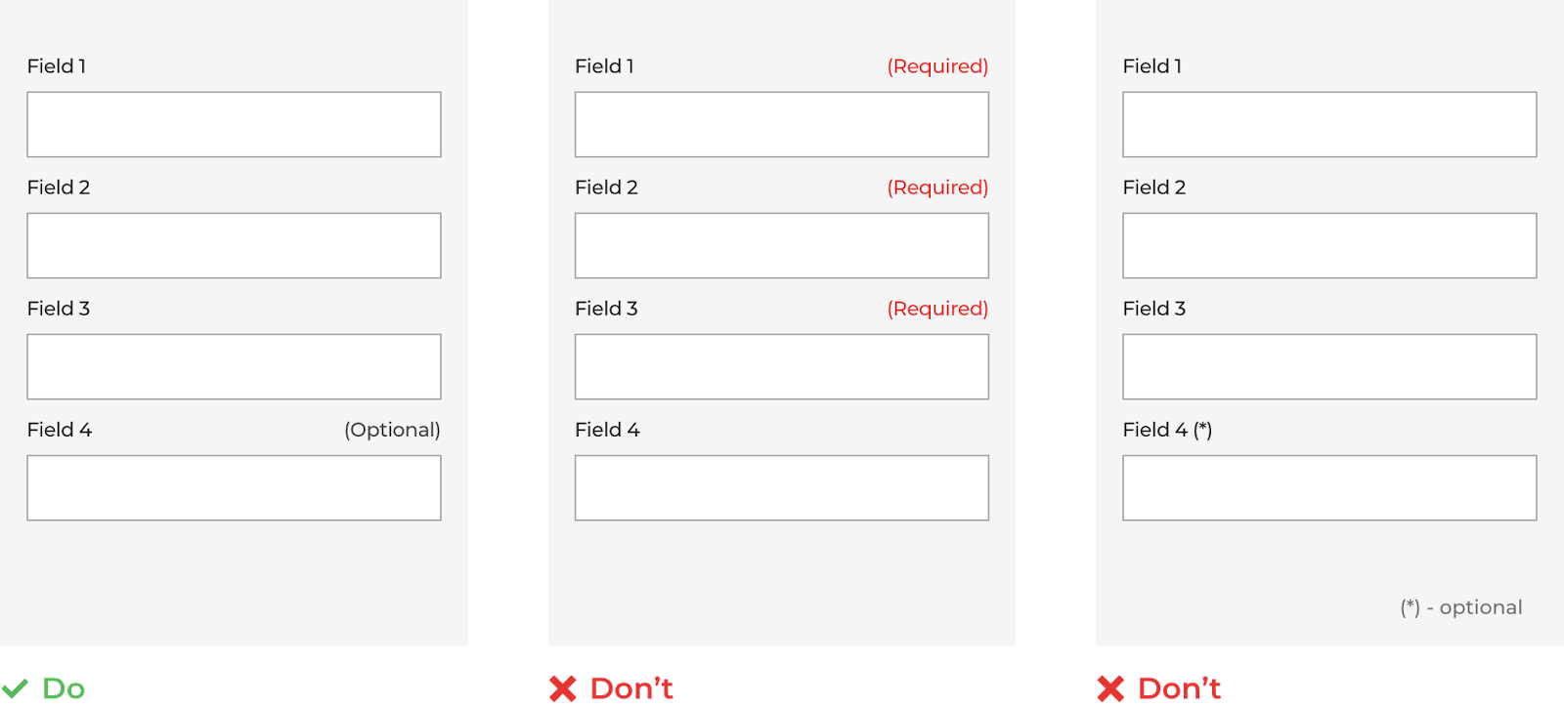Click the Field 4 label in the middle form
The height and width of the screenshot is (707, 1564).
click(x=606, y=430)
